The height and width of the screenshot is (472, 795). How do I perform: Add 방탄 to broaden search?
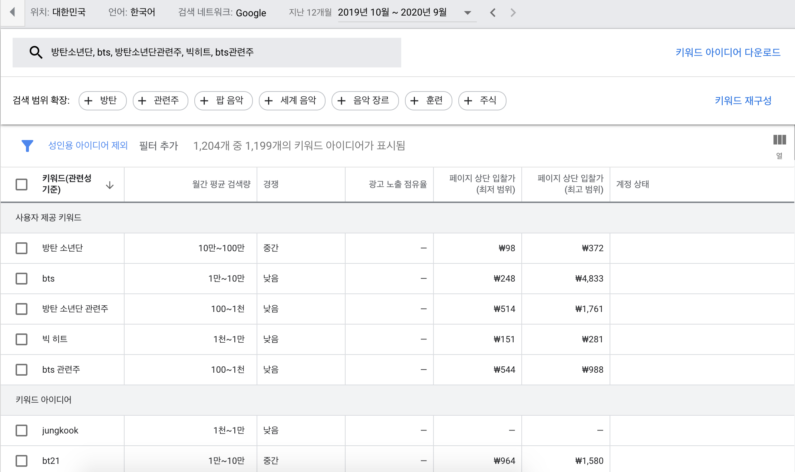tap(102, 100)
